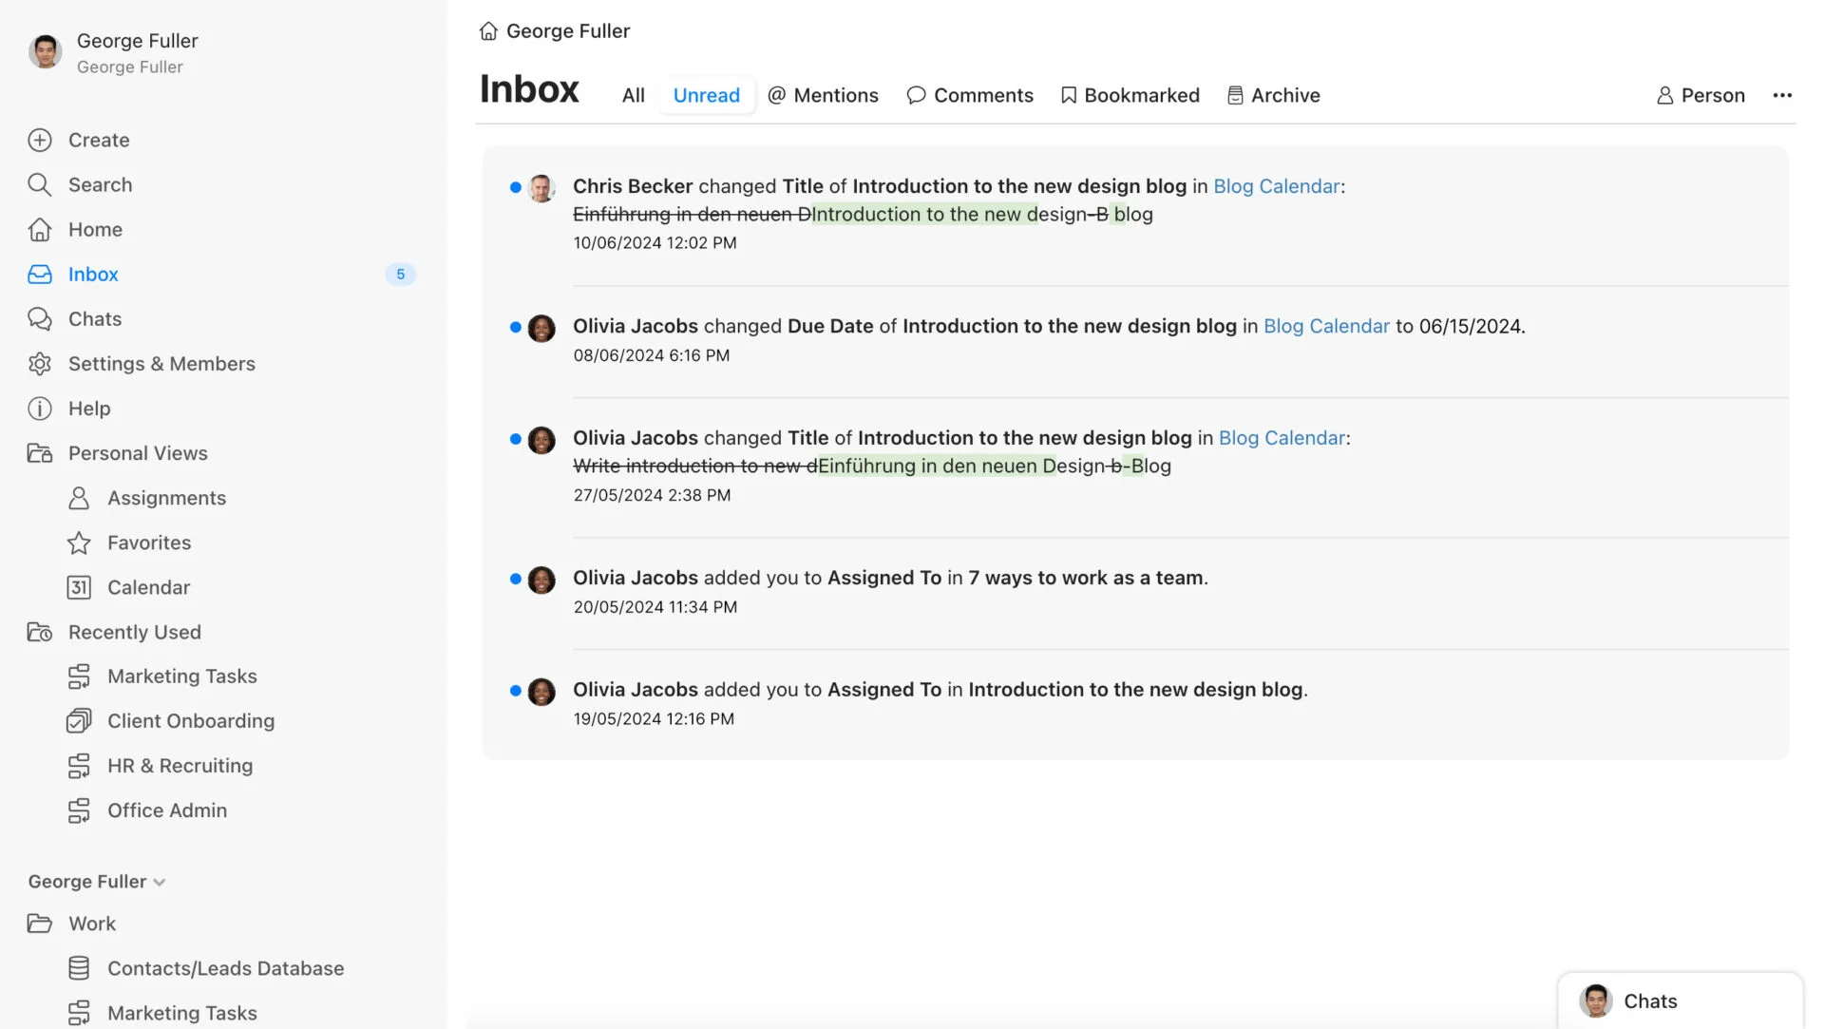Toggle unread dot on 7 ways notification
Screen dimensions: 1824x1029
[x=515, y=579]
